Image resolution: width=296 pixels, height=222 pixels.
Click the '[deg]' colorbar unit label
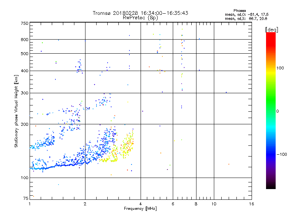click(272, 30)
